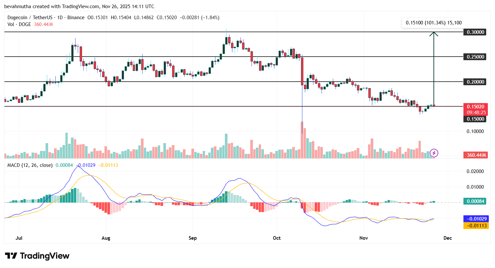Screen dimensions: 495x268
Task: Click the blue -0.01029 MACD signal label
Action: pos(475,219)
